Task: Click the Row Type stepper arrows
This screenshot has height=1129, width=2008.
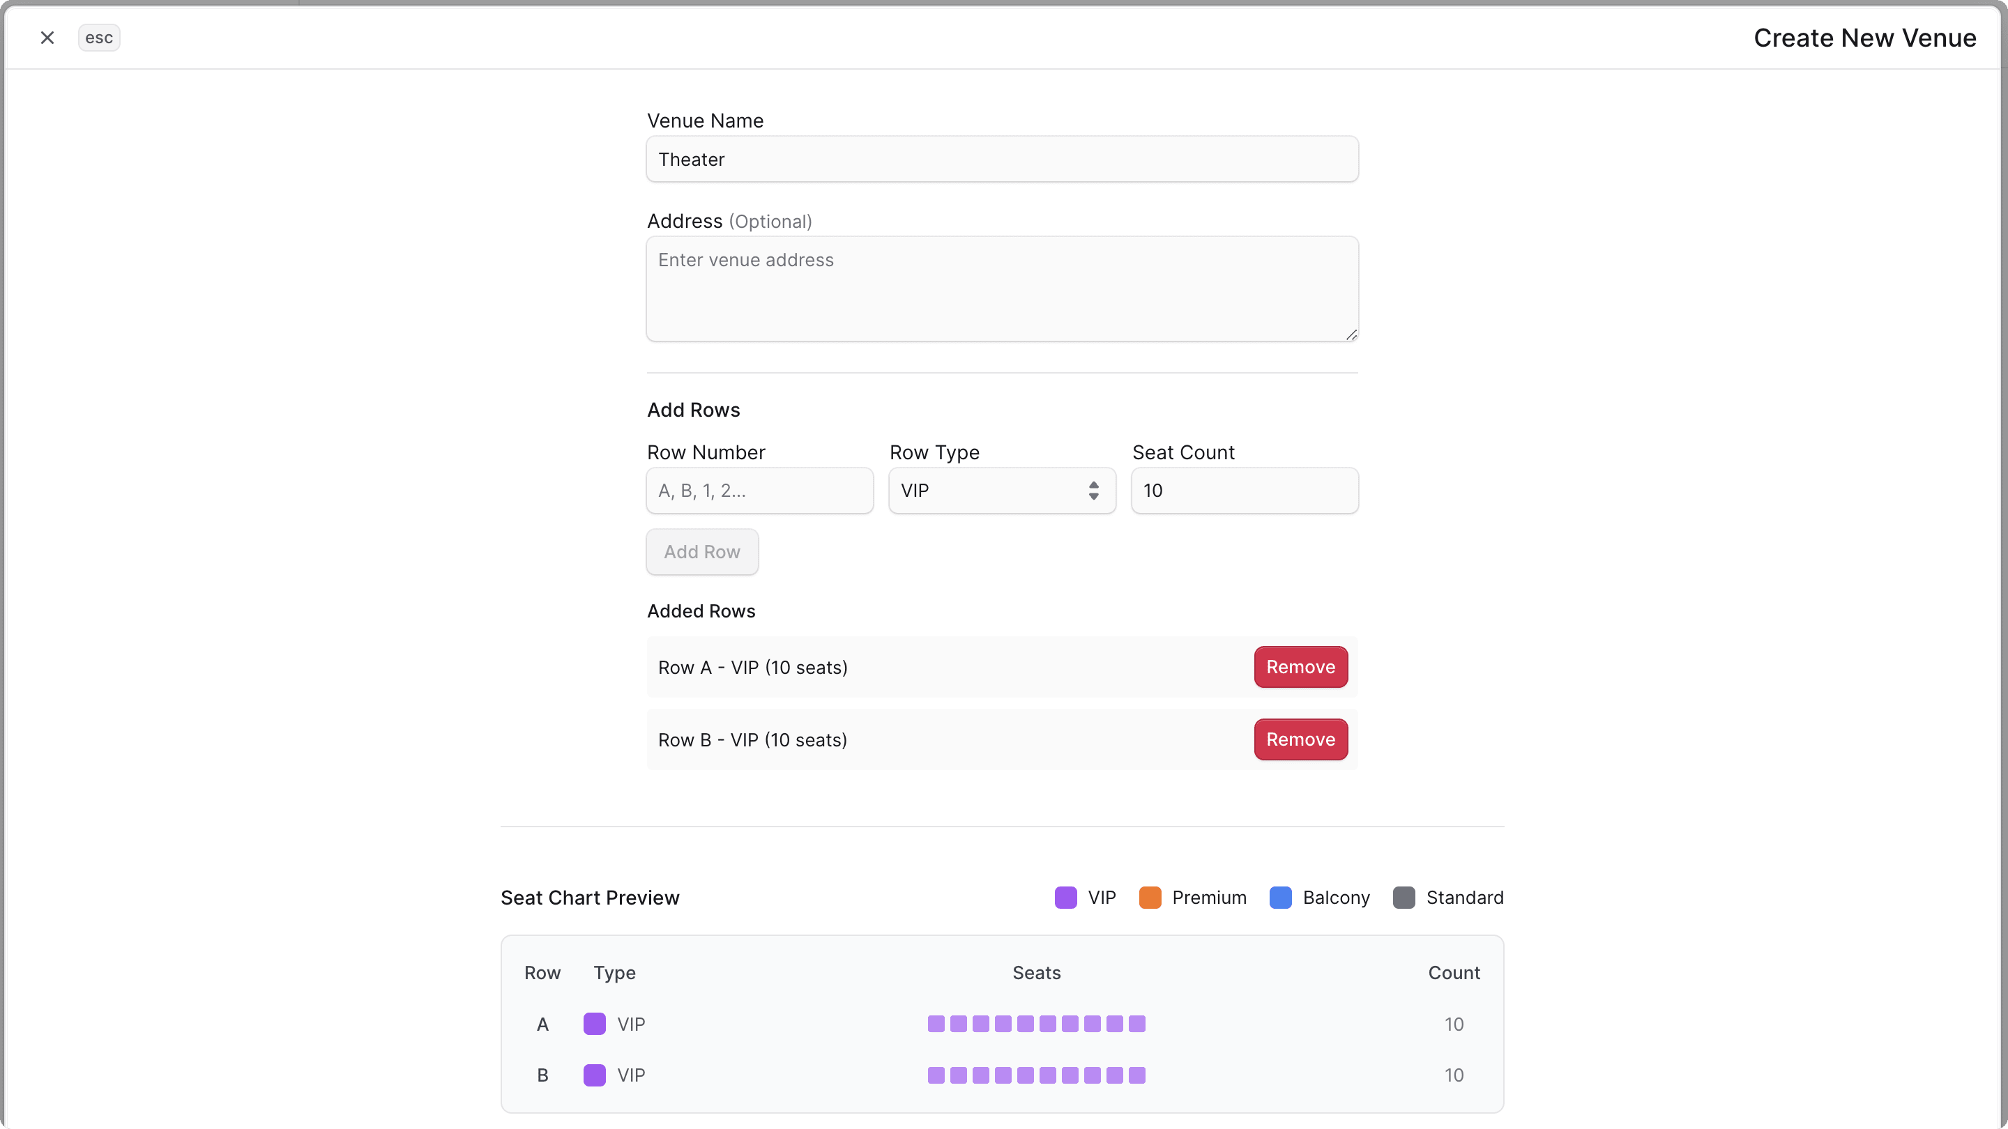Action: (1094, 491)
